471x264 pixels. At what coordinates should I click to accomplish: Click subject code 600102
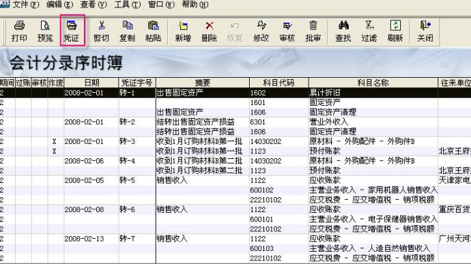pyautogui.click(x=261, y=190)
